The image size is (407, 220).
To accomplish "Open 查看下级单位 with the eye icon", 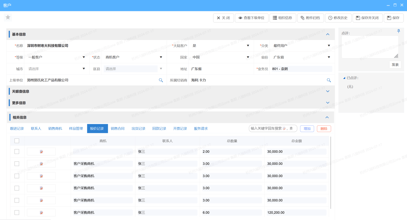I will point(251,18).
